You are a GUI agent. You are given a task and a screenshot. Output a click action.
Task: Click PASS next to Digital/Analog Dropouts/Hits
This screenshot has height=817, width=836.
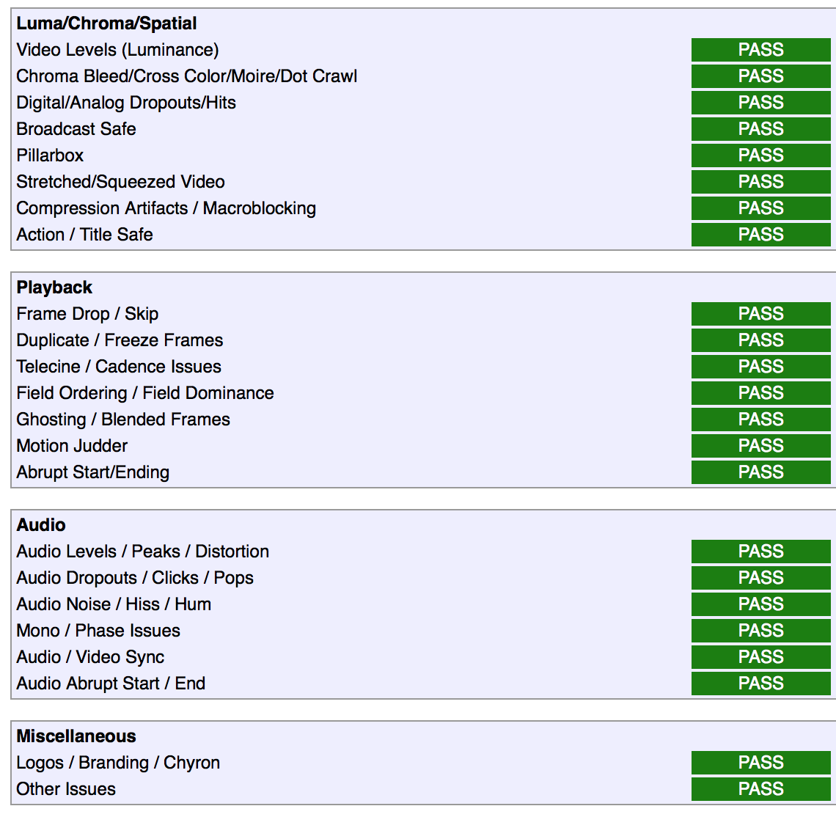(x=760, y=103)
